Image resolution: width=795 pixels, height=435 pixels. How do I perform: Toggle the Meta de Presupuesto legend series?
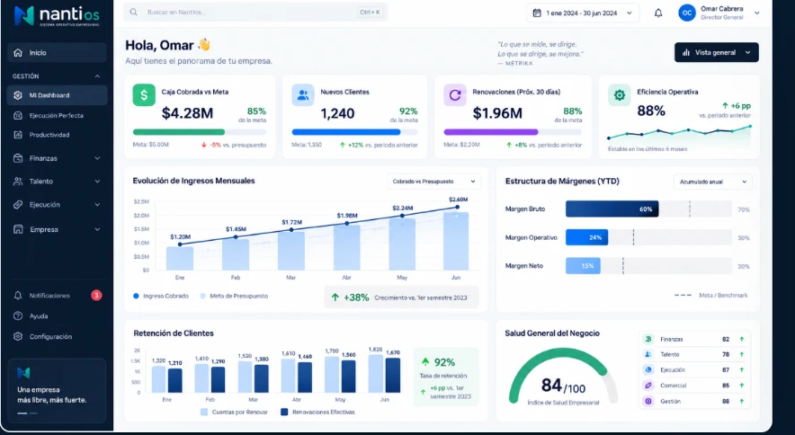[234, 296]
